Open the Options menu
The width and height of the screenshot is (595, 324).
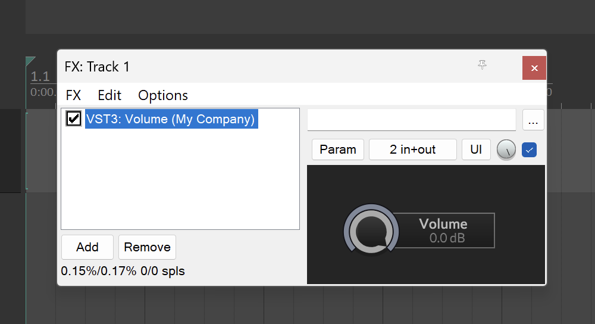(163, 95)
